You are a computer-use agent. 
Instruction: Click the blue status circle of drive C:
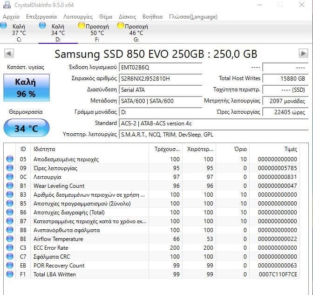pyautogui.click(x=3, y=26)
